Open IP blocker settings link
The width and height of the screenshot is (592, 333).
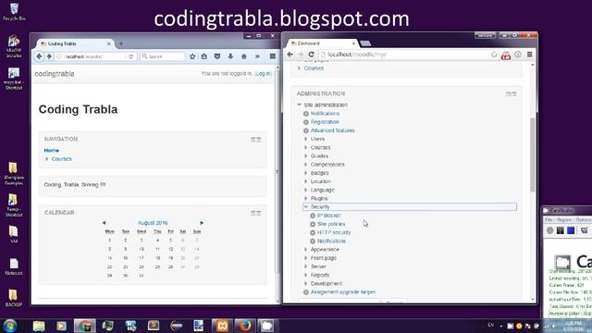pos(329,216)
